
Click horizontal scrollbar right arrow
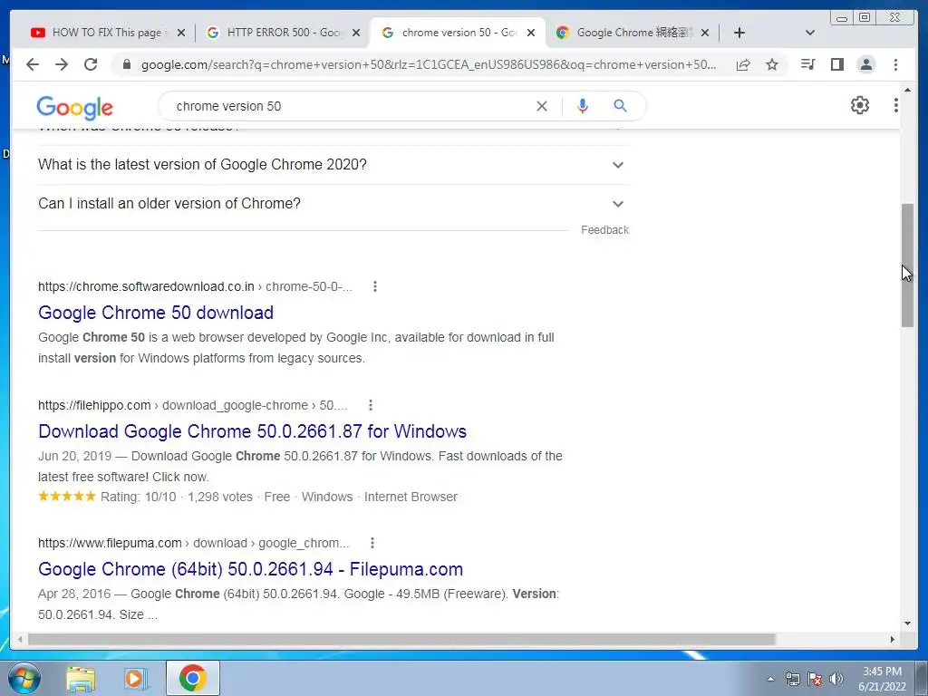click(x=893, y=639)
